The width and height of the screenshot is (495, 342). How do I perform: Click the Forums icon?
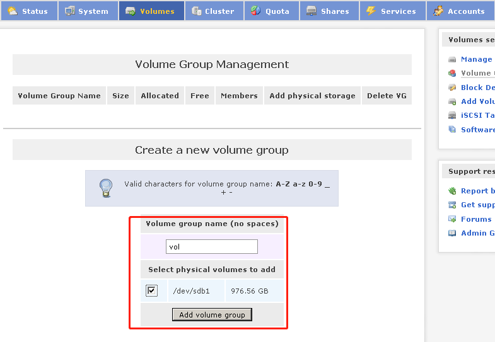tap(452, 219)
